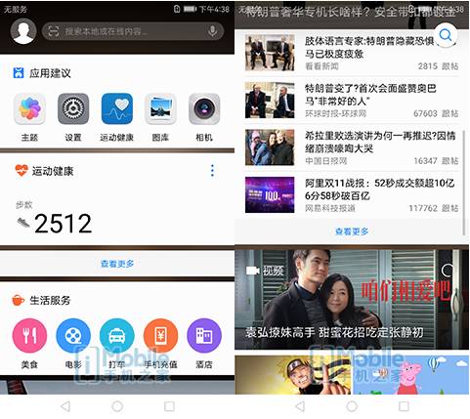Tap the step count 2512
The height and width of the screenshot is (419, 470).
point(63,224)
